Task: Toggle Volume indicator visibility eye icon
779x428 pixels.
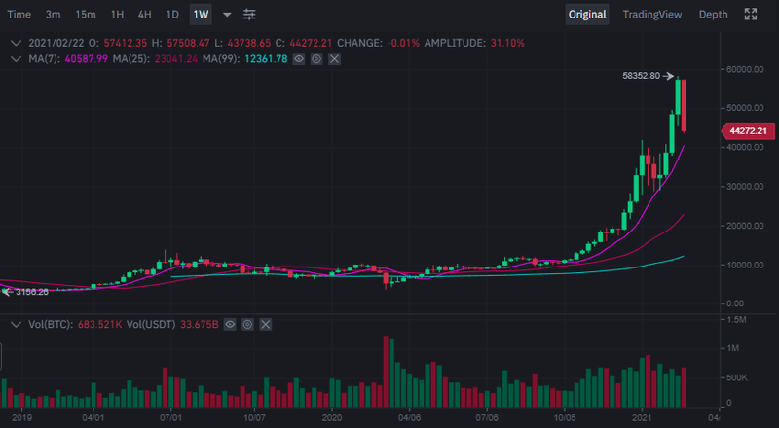Action: 230,324
